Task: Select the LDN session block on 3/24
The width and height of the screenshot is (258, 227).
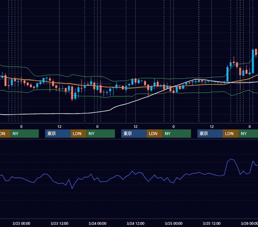Action: coord(154,134)
